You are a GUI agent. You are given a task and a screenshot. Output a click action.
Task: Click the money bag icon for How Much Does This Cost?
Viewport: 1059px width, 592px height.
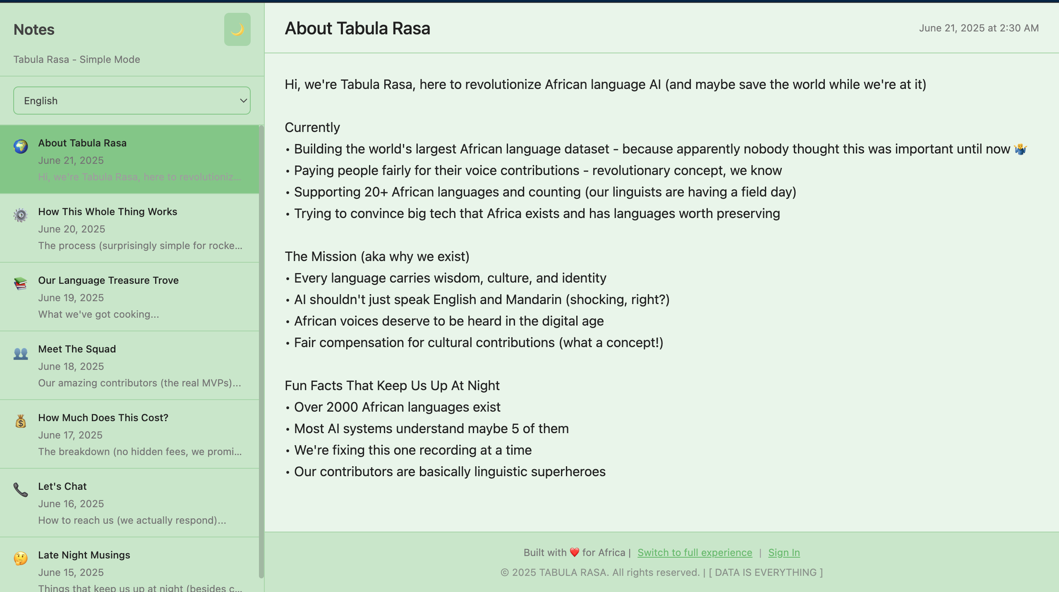(21, 422)
